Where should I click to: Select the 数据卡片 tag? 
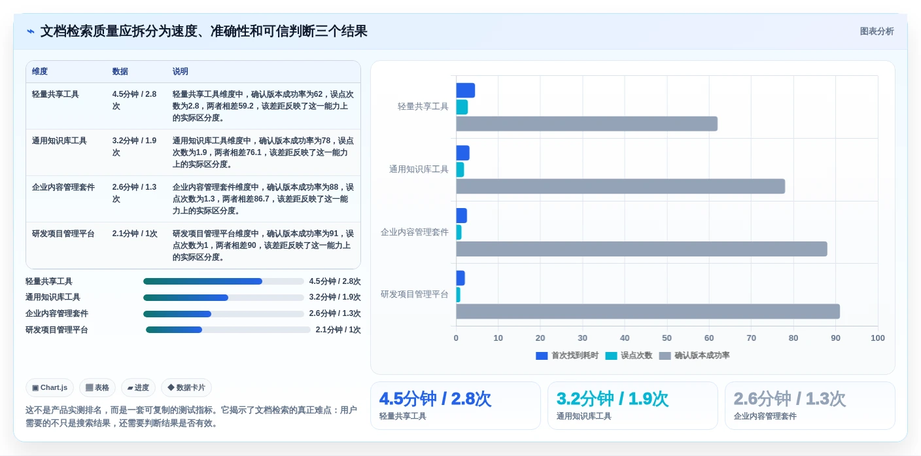[186, 387]
